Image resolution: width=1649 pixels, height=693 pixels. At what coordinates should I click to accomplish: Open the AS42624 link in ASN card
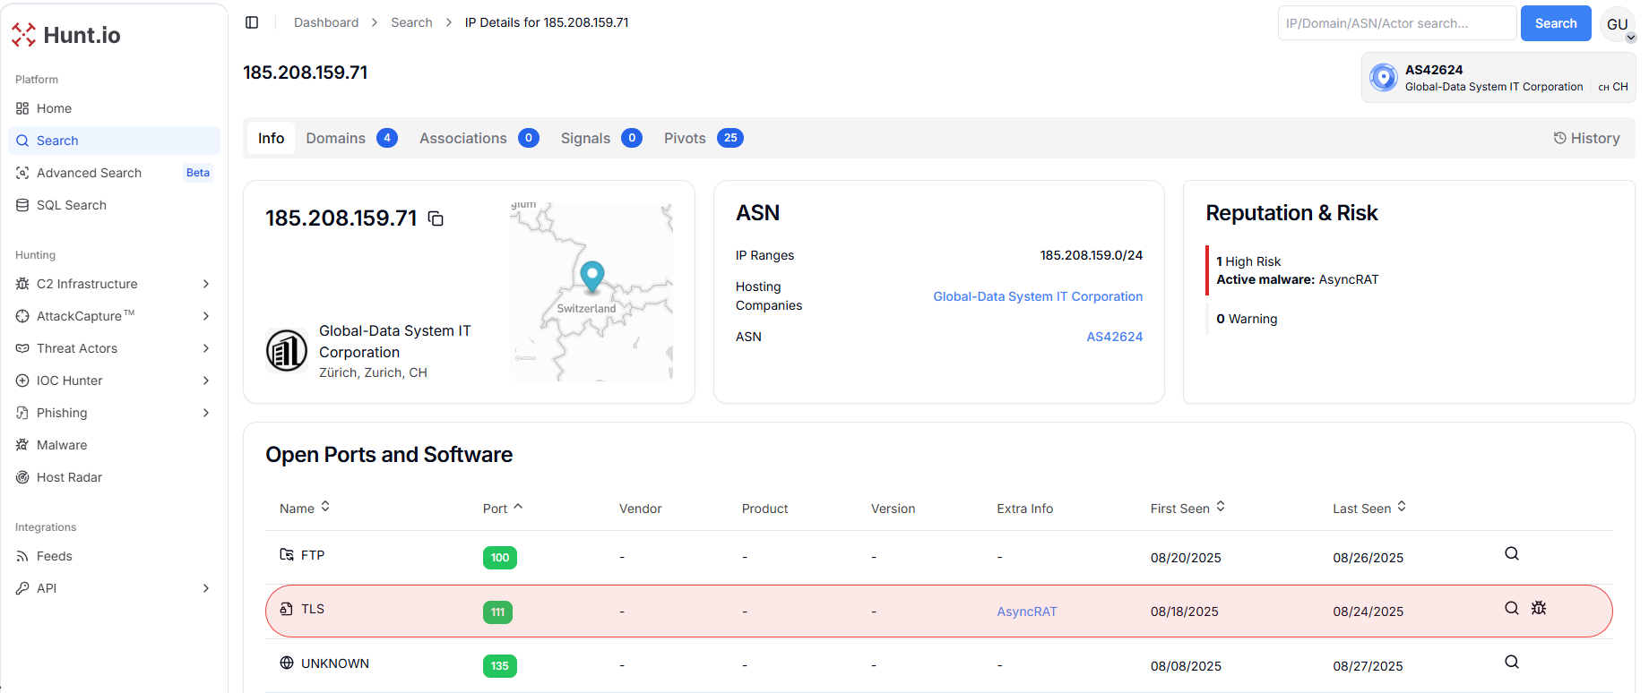1115,337
